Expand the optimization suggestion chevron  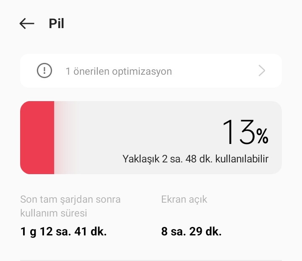[x=262, y=70]
